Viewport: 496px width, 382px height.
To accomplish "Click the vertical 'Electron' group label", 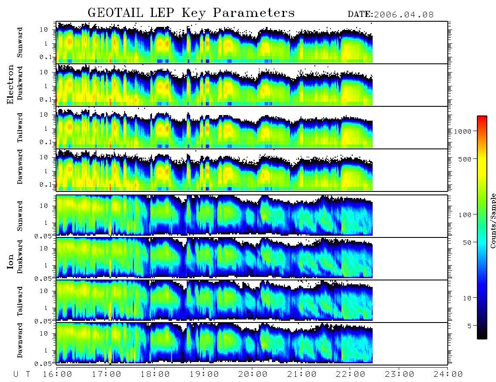I will [10, 84].
